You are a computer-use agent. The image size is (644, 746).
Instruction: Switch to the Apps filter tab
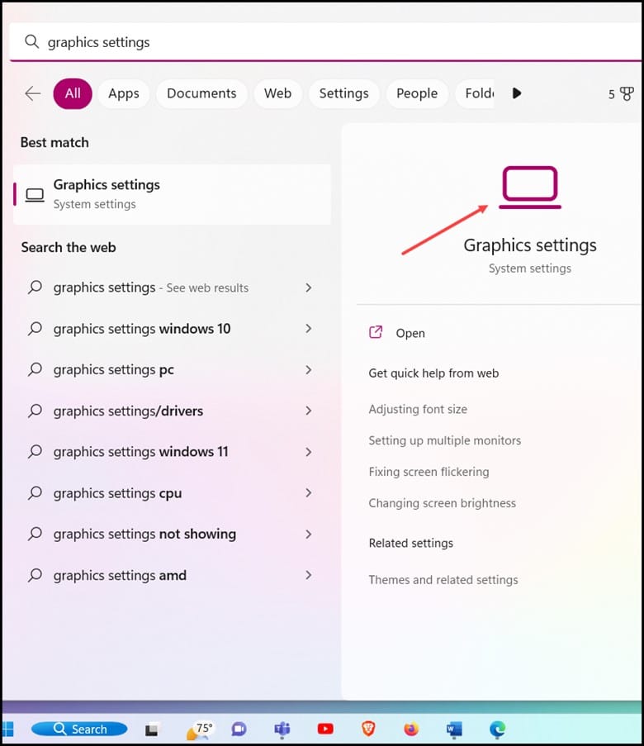pyautogui.click(x=124, y=93)
